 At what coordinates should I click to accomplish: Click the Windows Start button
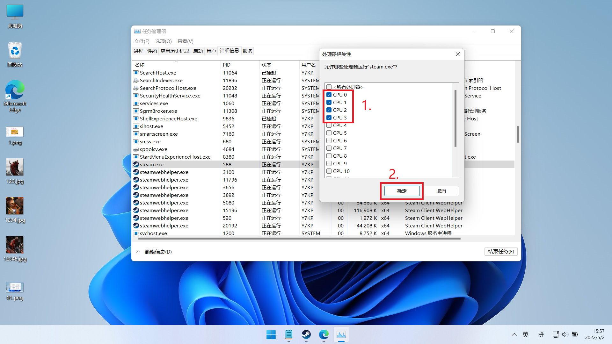[x=271, y=334]
